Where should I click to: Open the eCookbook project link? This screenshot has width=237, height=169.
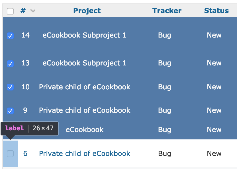coord(85,129)
